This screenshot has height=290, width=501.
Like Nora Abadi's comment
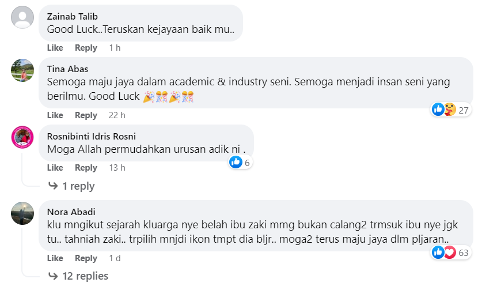55,258
